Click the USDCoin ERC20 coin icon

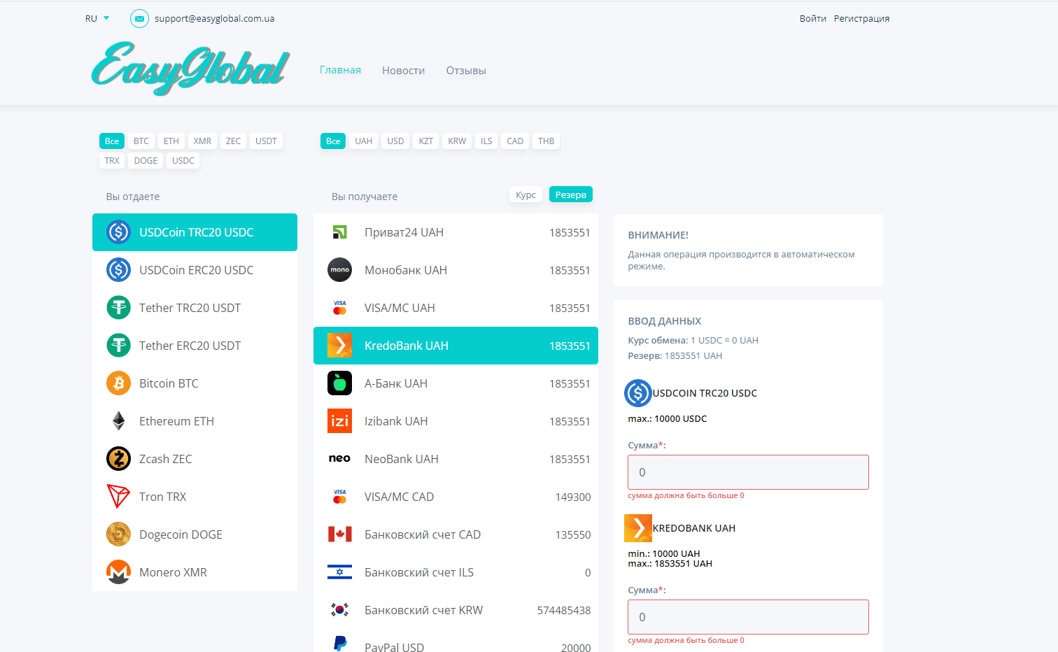pyautogui.click(x=118, y=269)
